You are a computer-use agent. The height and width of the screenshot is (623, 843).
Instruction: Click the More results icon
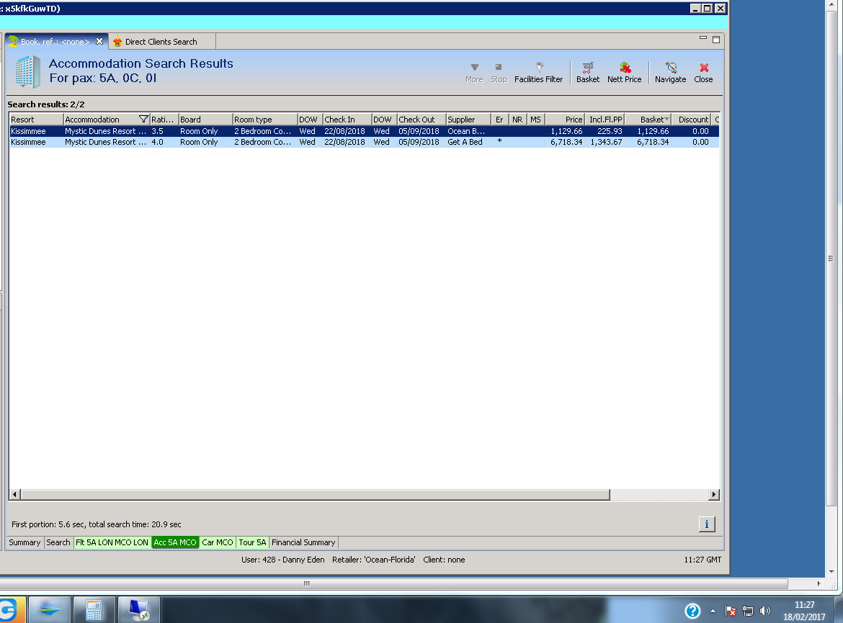(474, 73)
